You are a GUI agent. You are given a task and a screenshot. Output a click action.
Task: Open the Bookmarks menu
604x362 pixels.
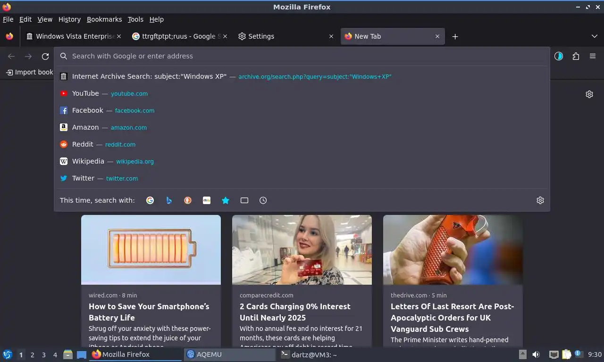tap(104, 19)
